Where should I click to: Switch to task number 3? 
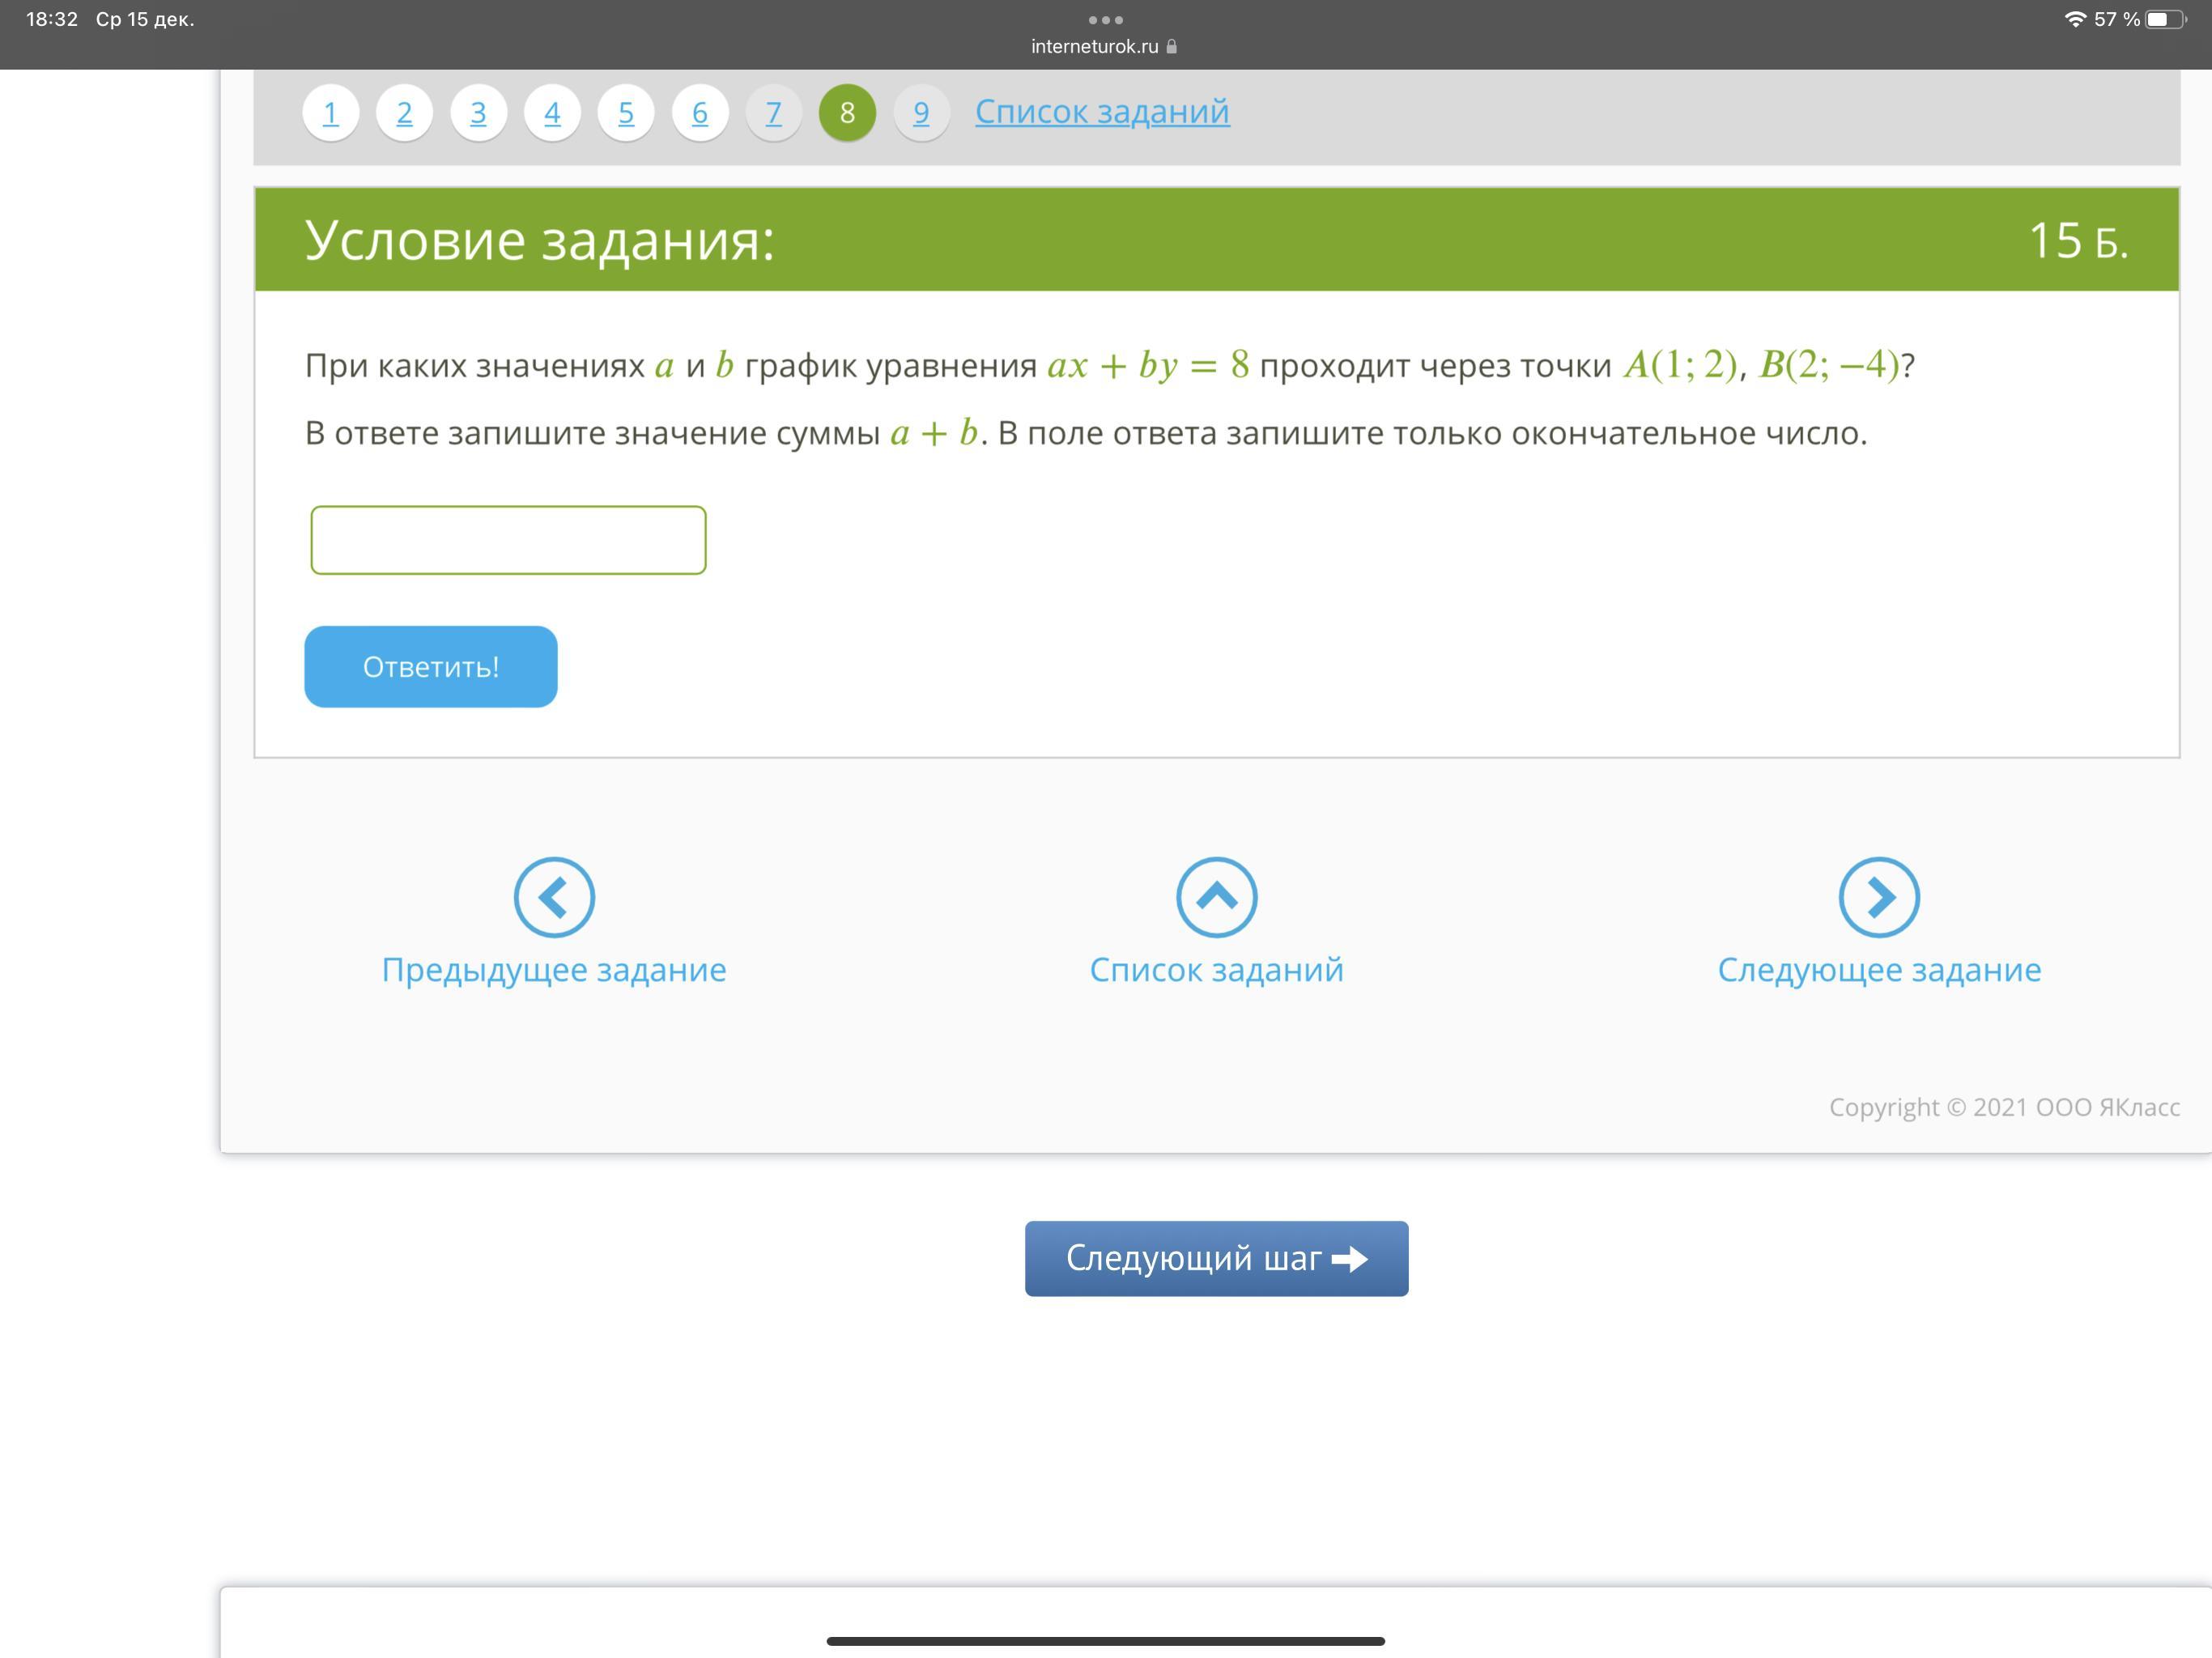click(478, 113)
